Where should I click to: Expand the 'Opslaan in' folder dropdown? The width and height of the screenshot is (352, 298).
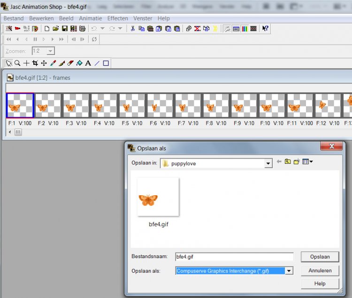pos(268,163)
